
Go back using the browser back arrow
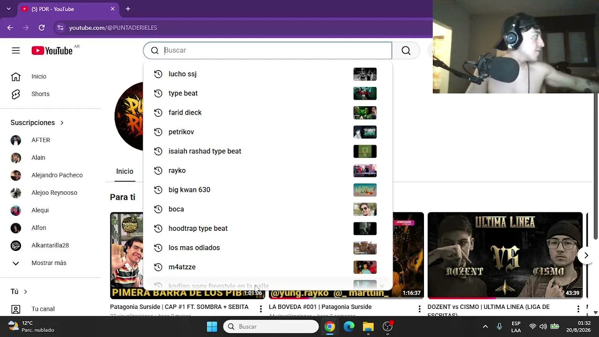10,28
